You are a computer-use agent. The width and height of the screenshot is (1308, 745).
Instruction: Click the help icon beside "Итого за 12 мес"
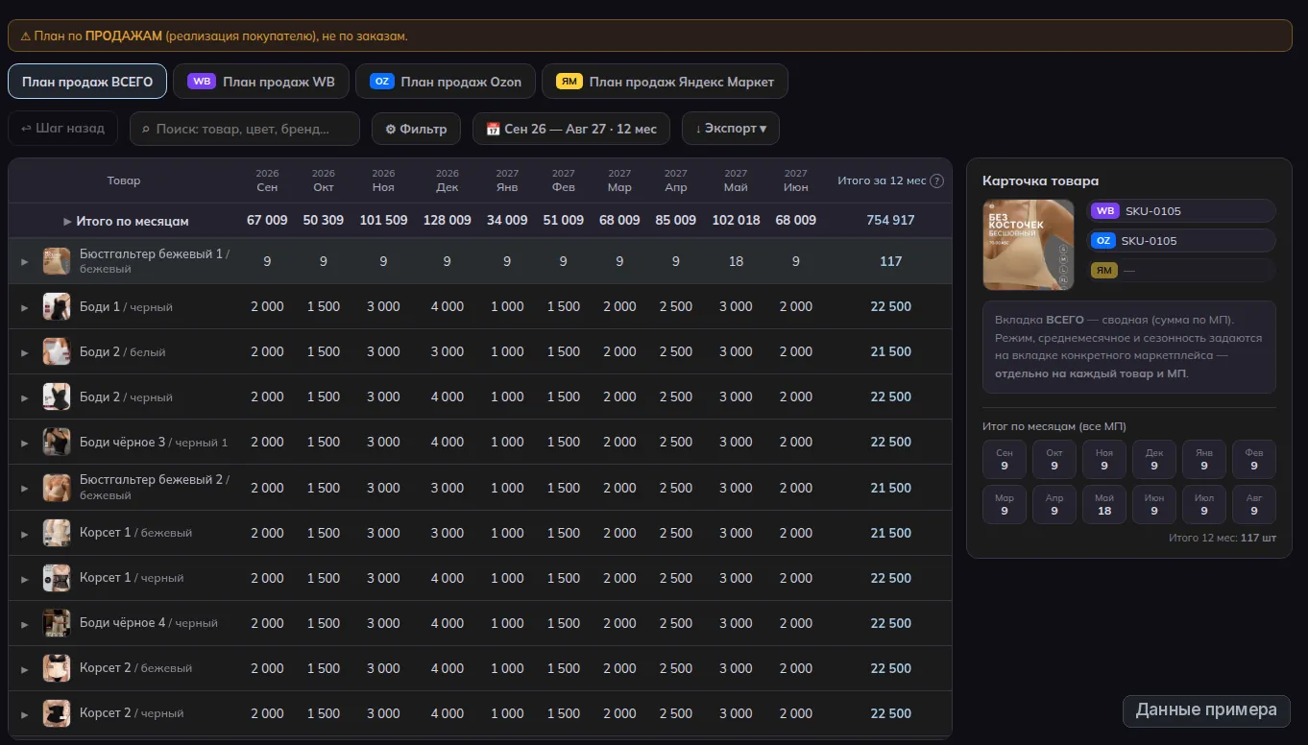[x=937, y=180]
